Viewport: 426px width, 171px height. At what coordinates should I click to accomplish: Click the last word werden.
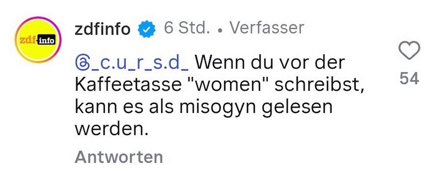pyautogui.click(x=112, y=129)
